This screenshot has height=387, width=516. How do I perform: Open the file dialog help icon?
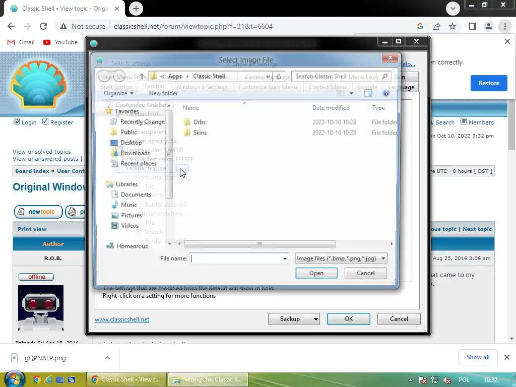click(386, 93)
